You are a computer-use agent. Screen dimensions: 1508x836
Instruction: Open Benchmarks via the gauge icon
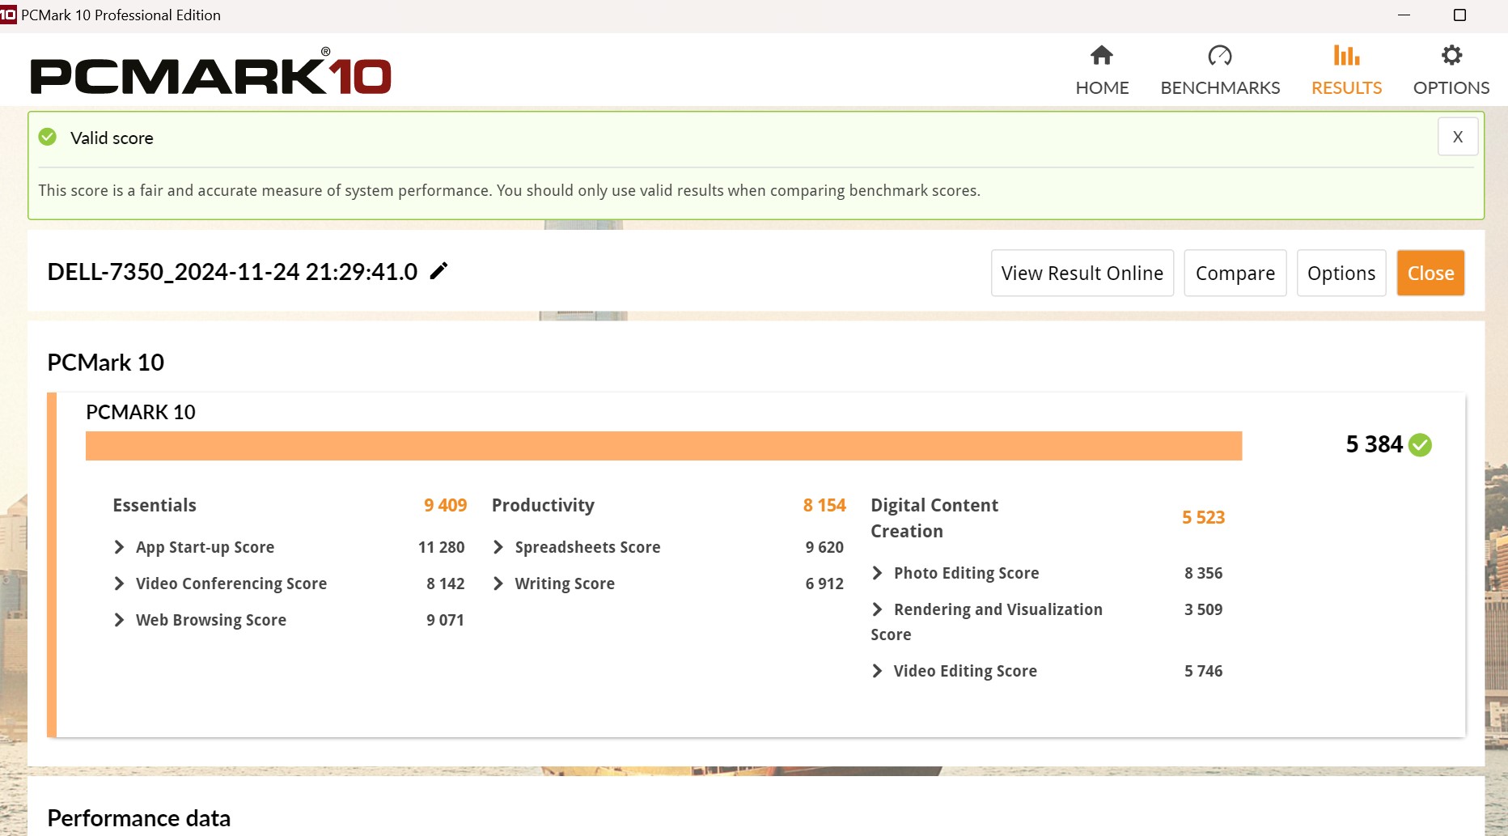(1219, 56)
